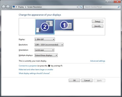This screenshot has height=97, width=122.
Task: Select Display in the address breadcrumb
Action: coord(21,7)
